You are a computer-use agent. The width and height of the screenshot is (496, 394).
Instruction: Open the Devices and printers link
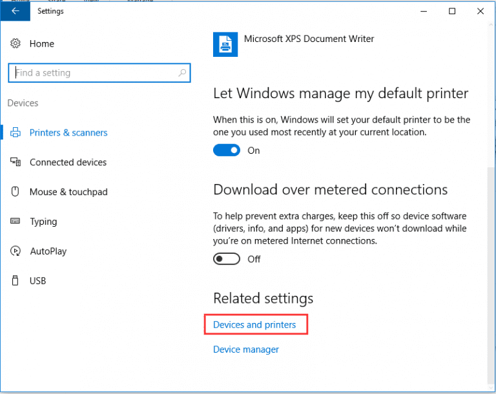254,325
